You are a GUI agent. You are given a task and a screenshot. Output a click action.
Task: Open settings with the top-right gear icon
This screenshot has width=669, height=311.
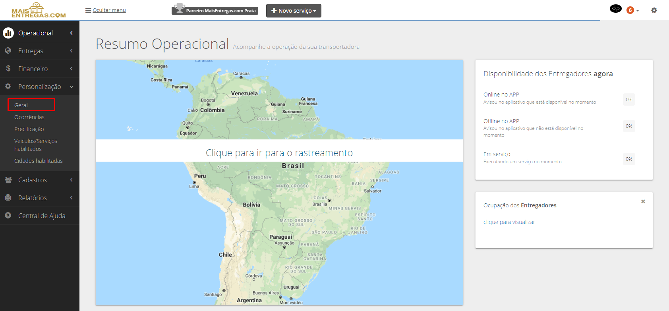click(x=654, y=10)
